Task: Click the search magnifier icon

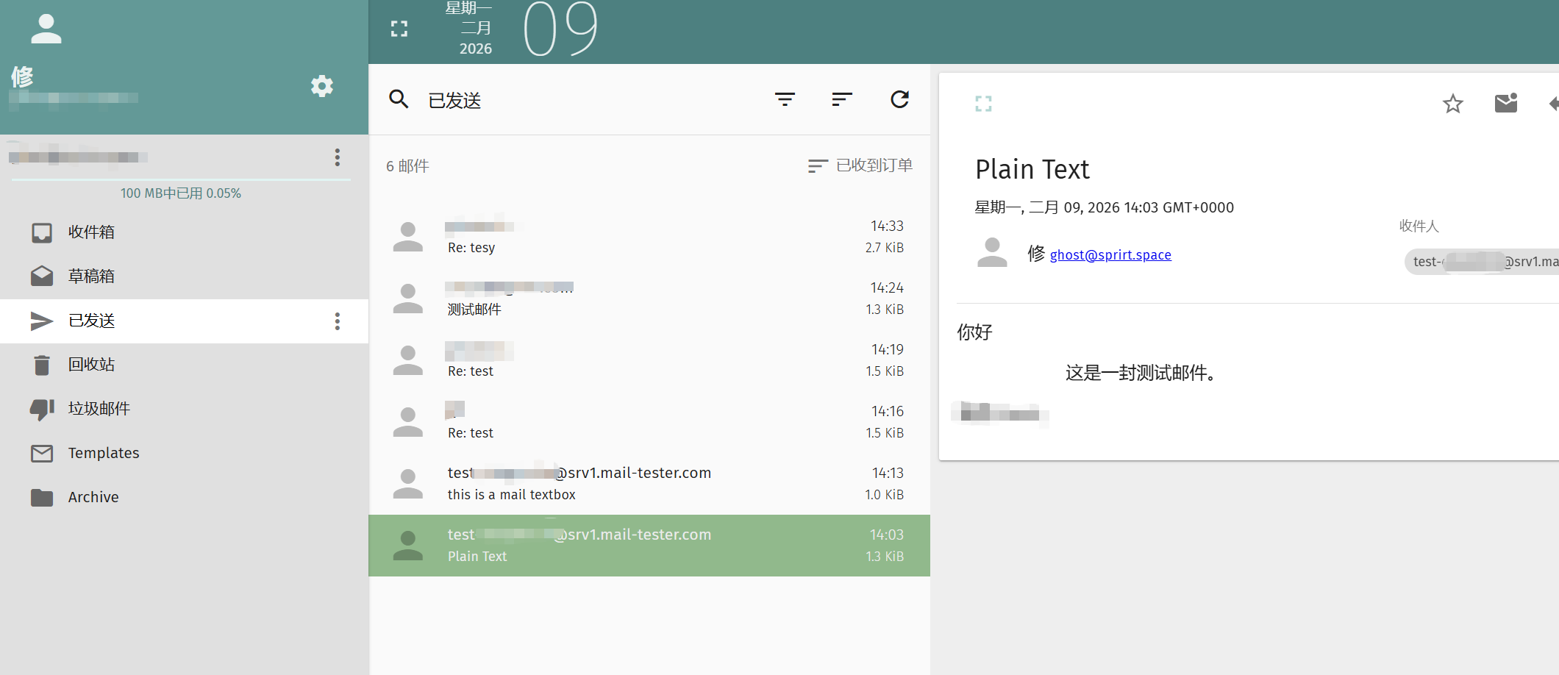Action: (x=399, y=99)
